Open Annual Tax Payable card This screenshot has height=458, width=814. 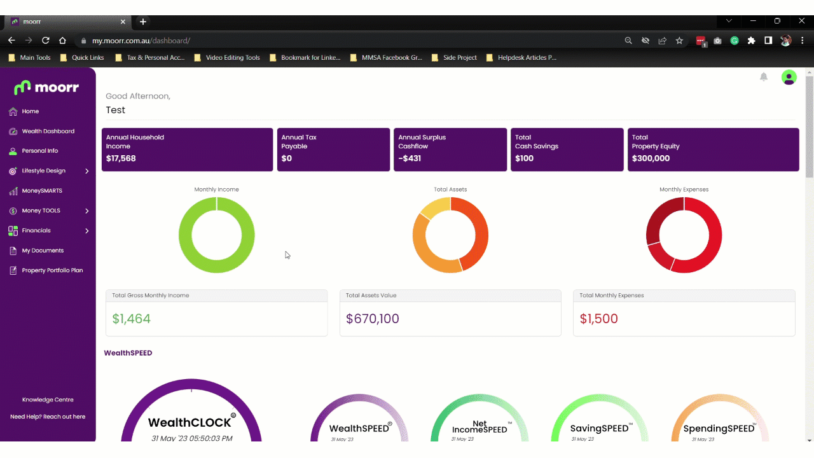[x=333, y=149]
